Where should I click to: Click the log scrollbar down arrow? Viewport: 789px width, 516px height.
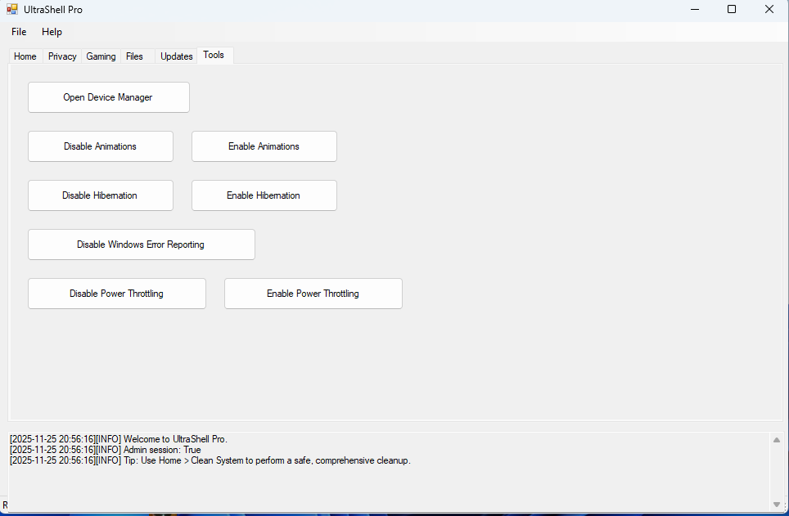pos(777,505)
